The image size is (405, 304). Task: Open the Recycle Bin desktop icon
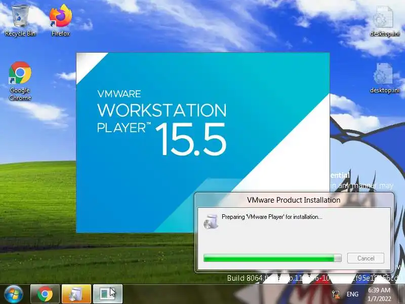click(x=20, y=21)
